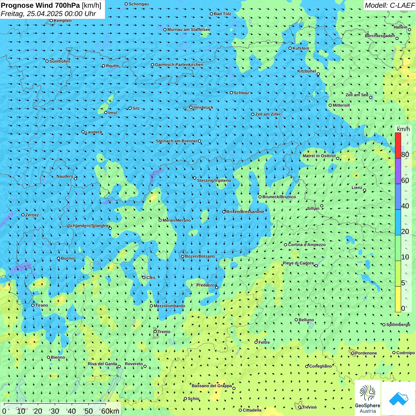This screenshot has width=416, height=416.
Task: Select the Schio label
Action: (x=193, y=398)
